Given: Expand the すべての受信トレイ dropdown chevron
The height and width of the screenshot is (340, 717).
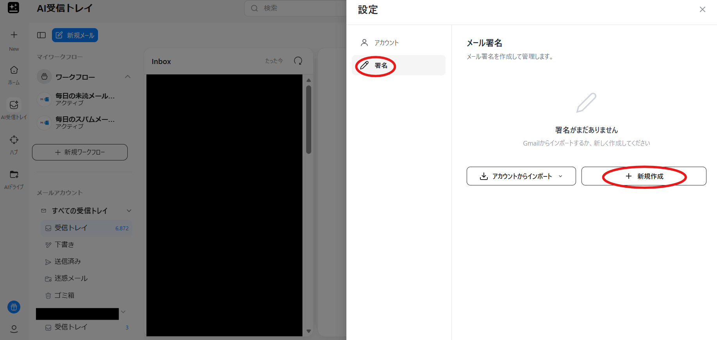Looking at the screenshot, I should pos(129,211).
